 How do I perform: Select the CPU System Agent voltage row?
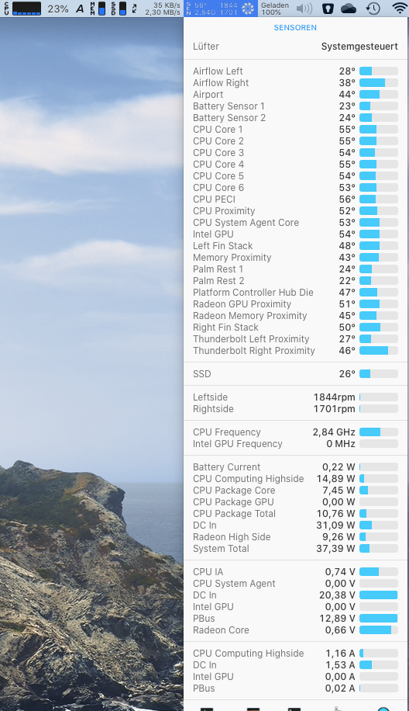pos(295,584)
